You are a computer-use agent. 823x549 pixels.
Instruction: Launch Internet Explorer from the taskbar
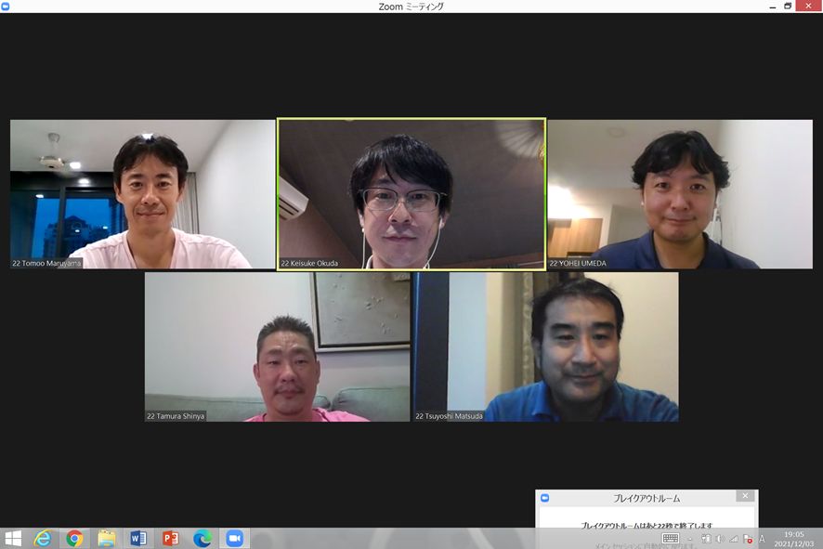coord(43,539)
